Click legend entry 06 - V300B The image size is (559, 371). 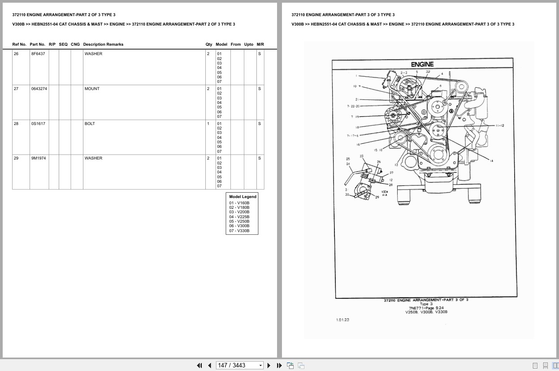[x=239, y=226]
